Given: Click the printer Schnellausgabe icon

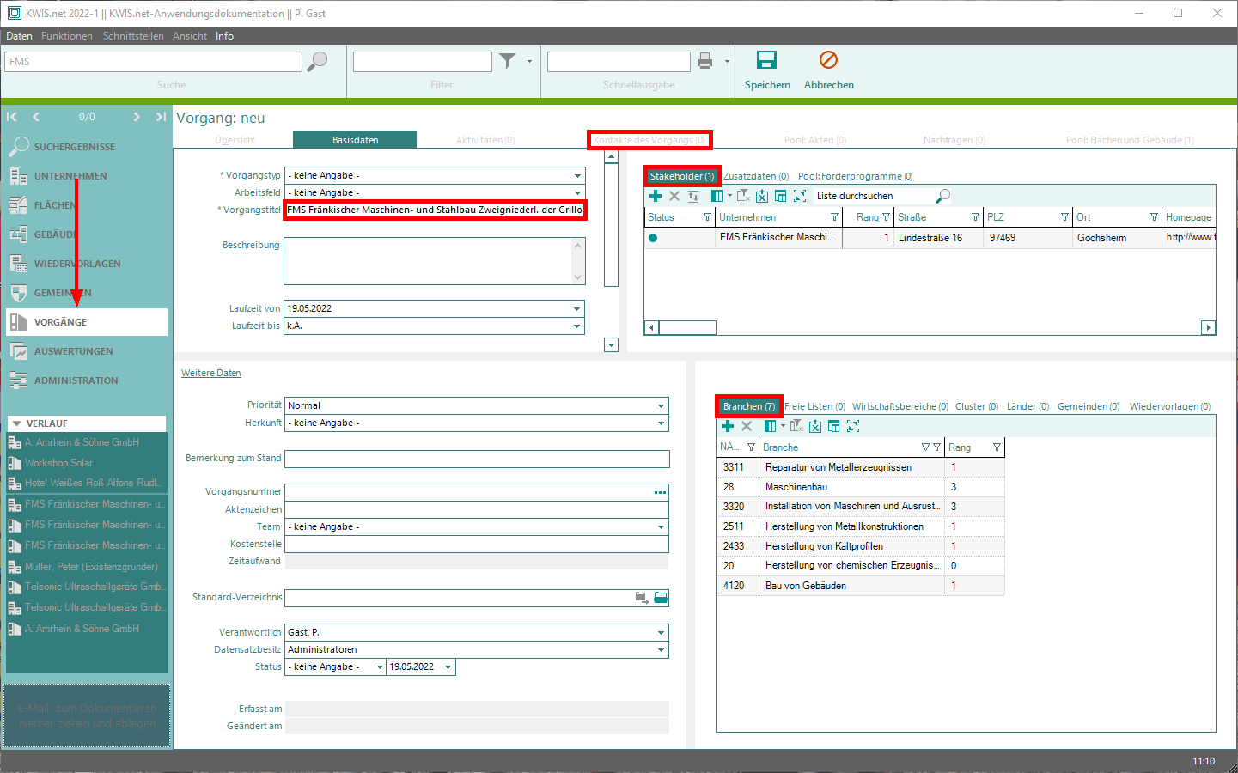Looking at the screenshot, I should [x=705, y=60].
